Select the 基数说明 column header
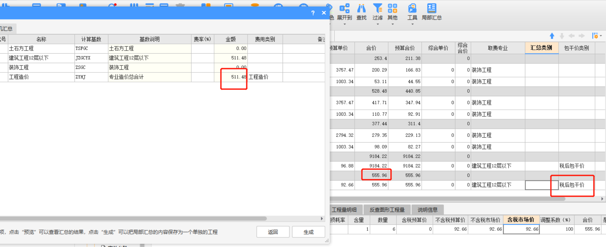This screenshot has height=247, width=606. click(150, 39)
